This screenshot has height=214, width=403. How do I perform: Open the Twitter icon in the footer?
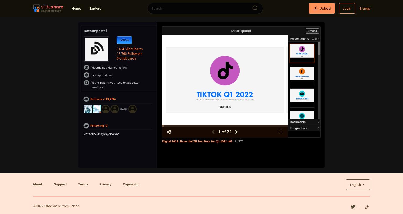coord(353,207)
